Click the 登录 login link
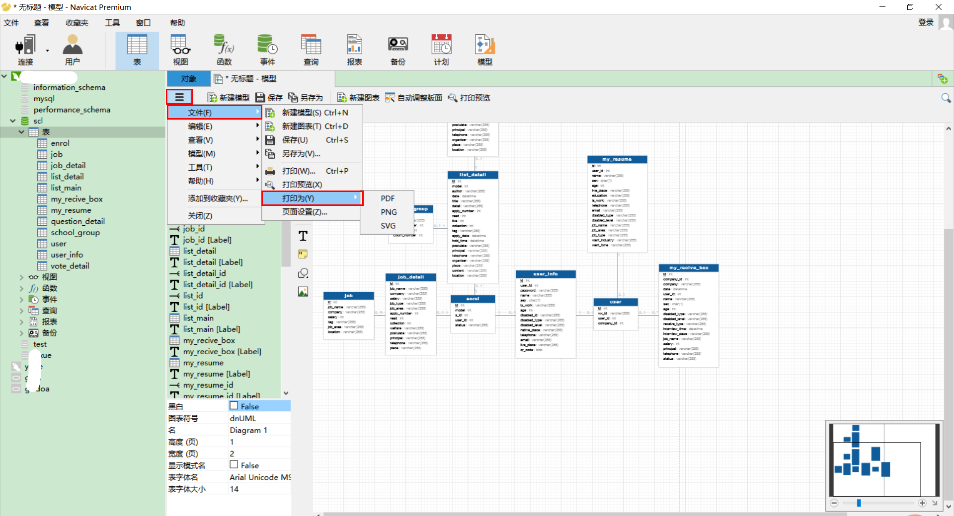The height and width of the screenshot is (516, 954). coord(926,22)
